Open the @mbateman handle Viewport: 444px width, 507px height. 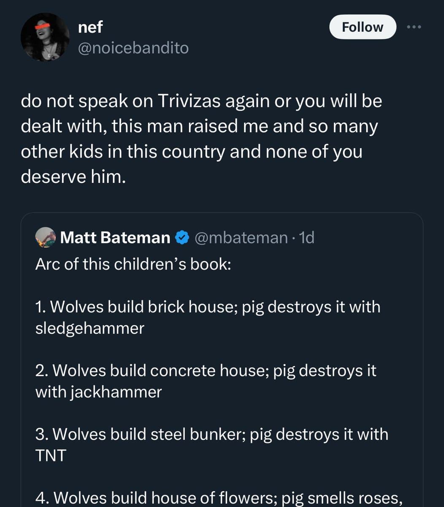click(x=241, y=238)
